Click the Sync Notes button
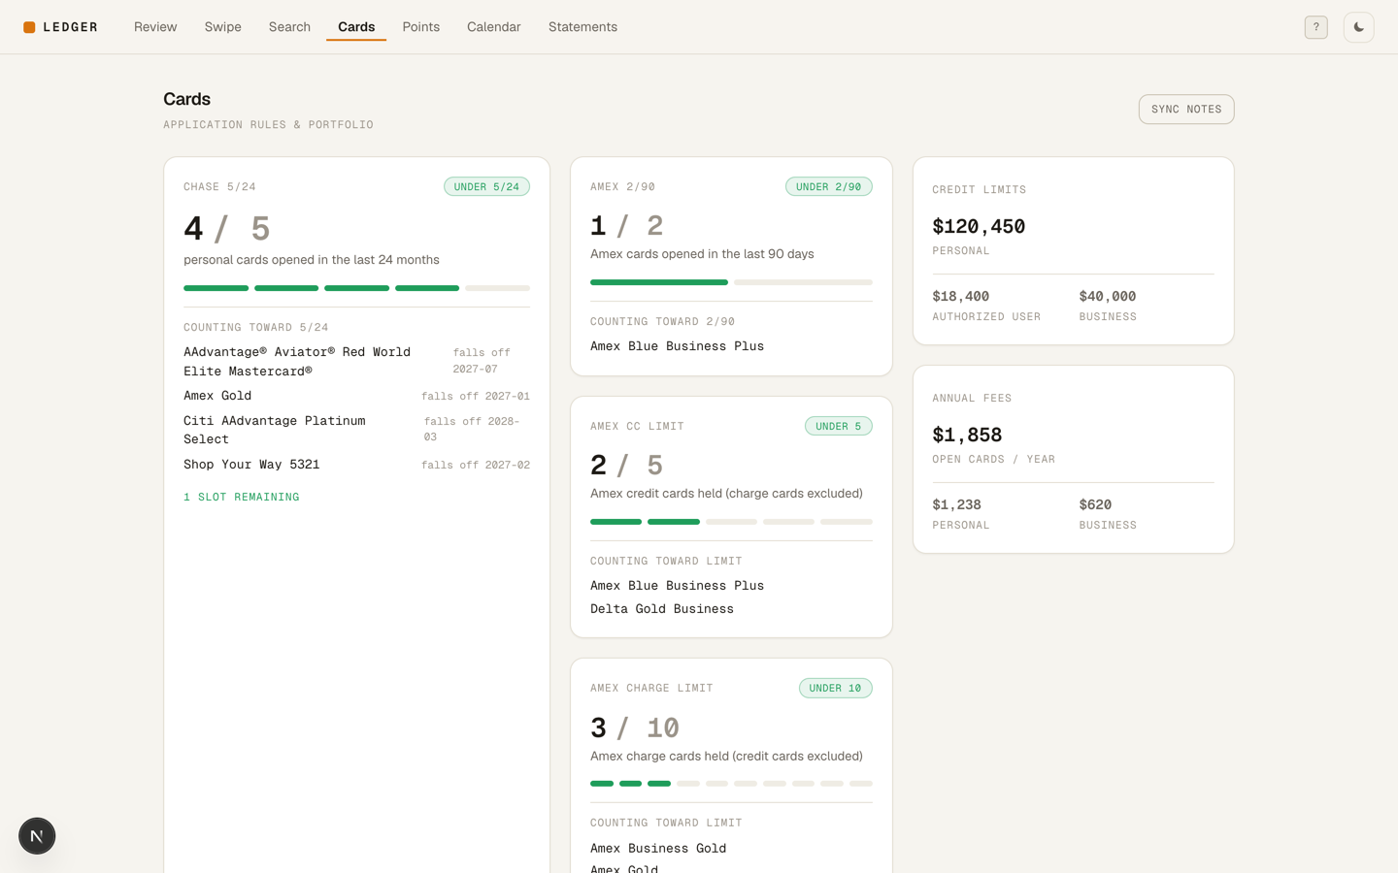Viewport: 1398px width, 873px height. pos(1185,110)
